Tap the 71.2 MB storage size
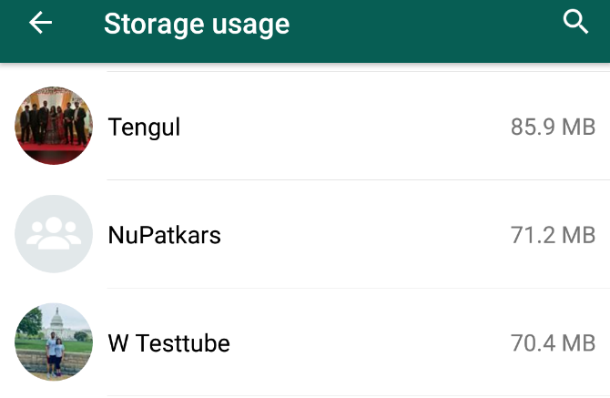 click(x=553, y=236)
